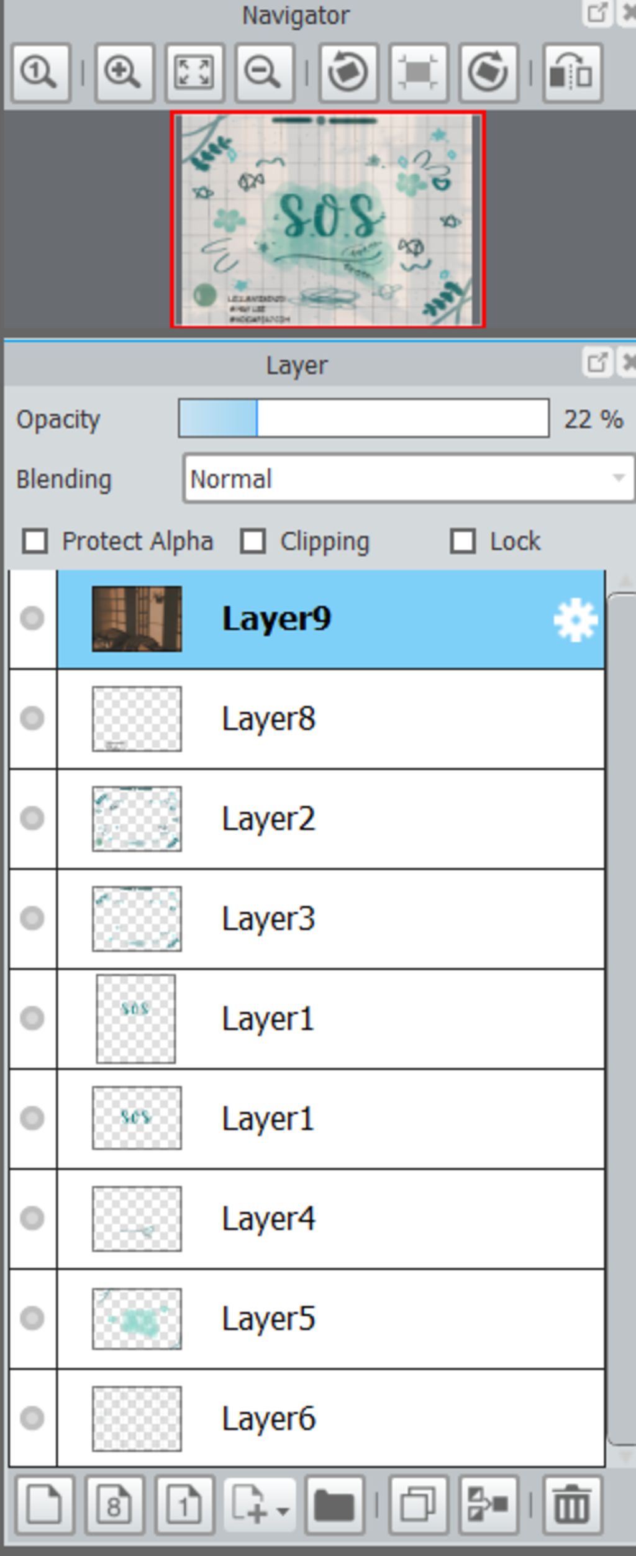Enable the Protect Alpha checkbox

pyautogui.click(x=35, y=541)
